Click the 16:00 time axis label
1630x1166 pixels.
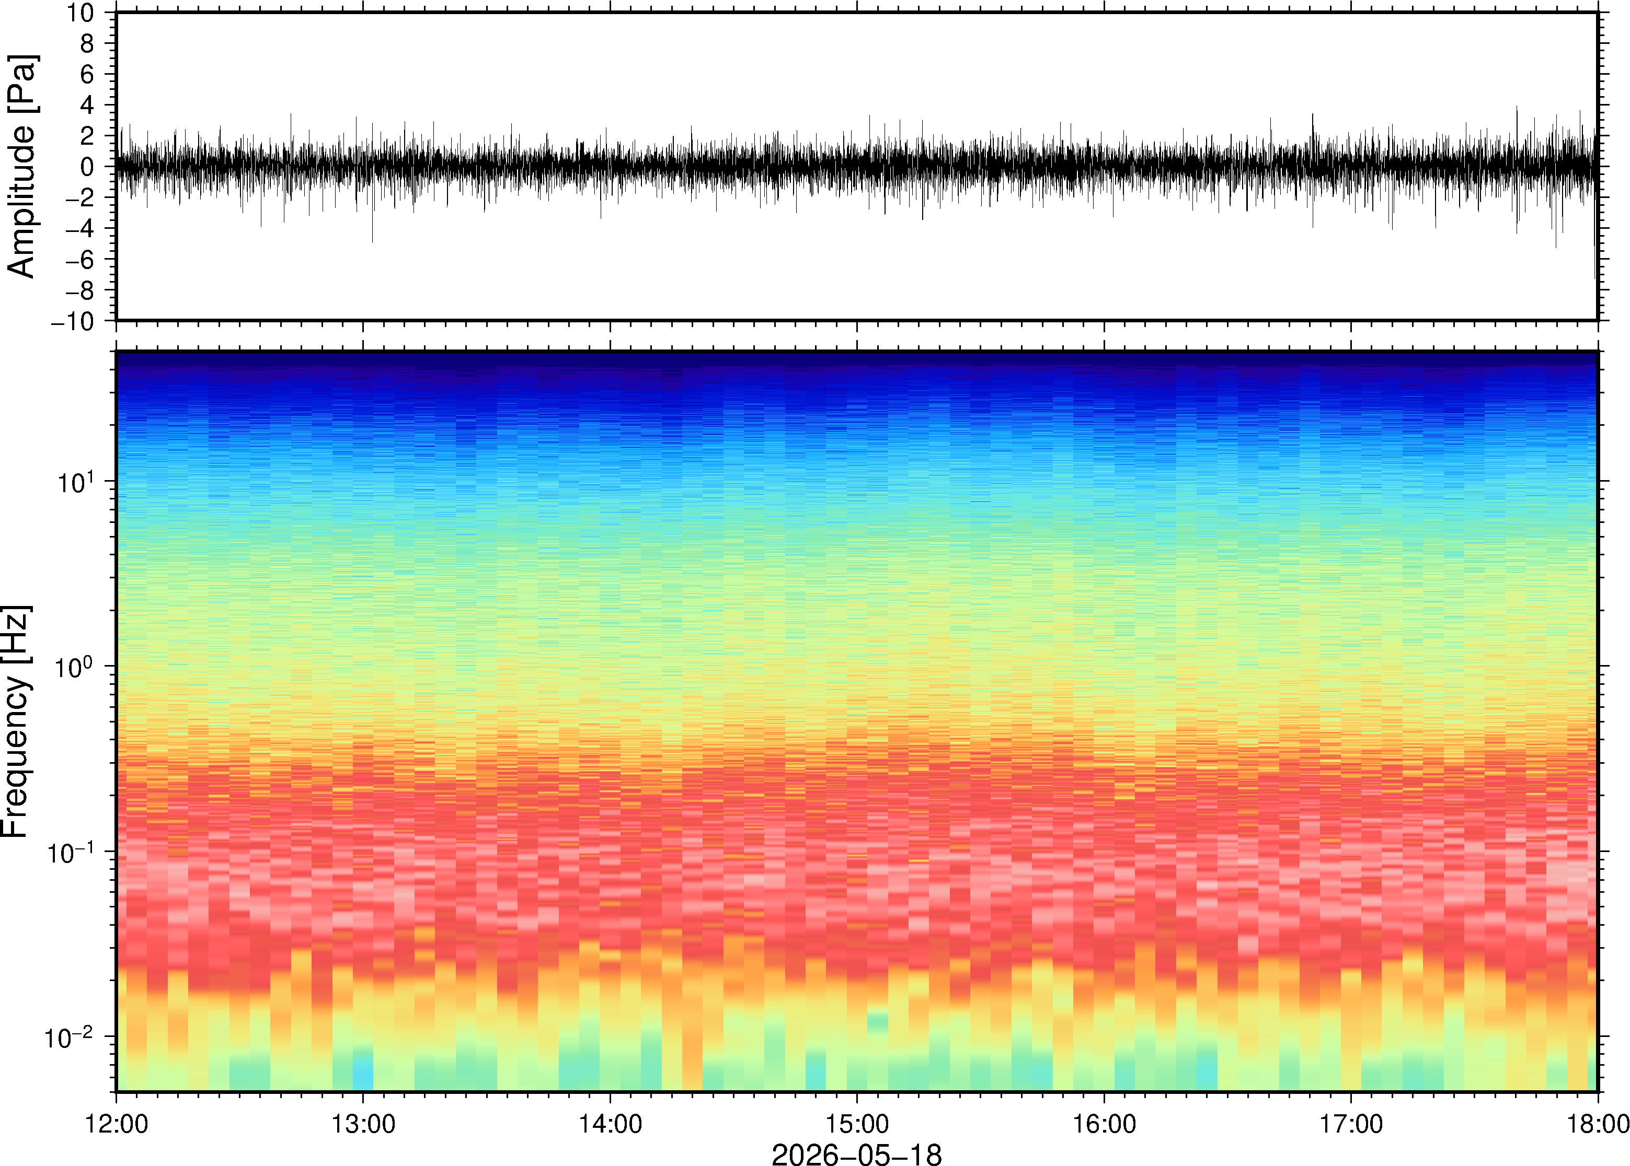click(1104, 1124)
